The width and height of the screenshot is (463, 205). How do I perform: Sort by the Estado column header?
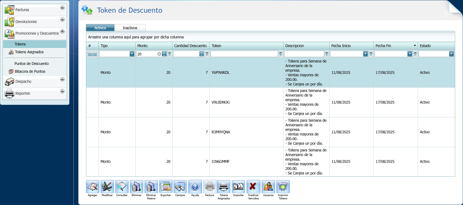click(x=436, y=46)
